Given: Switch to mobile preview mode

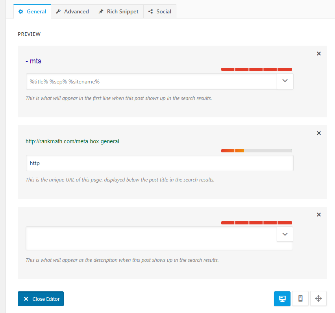Looking at the screenshot, I should coord(300,298).
